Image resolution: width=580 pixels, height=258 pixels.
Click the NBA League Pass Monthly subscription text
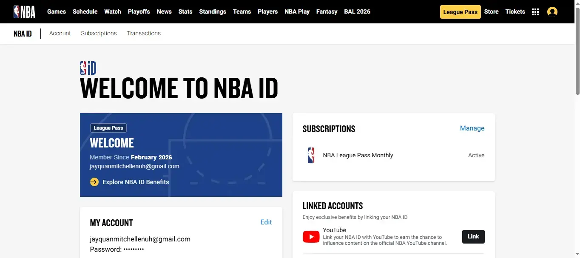click(358, 155)
